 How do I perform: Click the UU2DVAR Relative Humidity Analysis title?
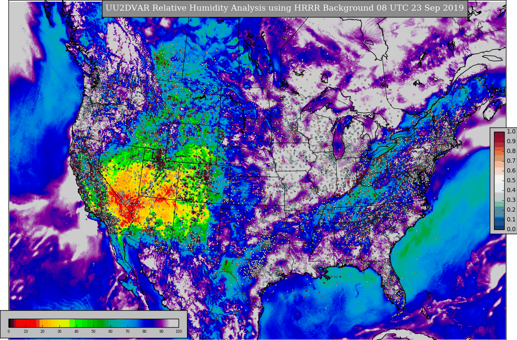pyautogui.click(x=284, y=8)
